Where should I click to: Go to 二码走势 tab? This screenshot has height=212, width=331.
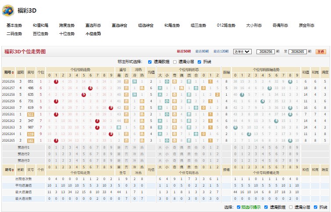click(14, 34)
